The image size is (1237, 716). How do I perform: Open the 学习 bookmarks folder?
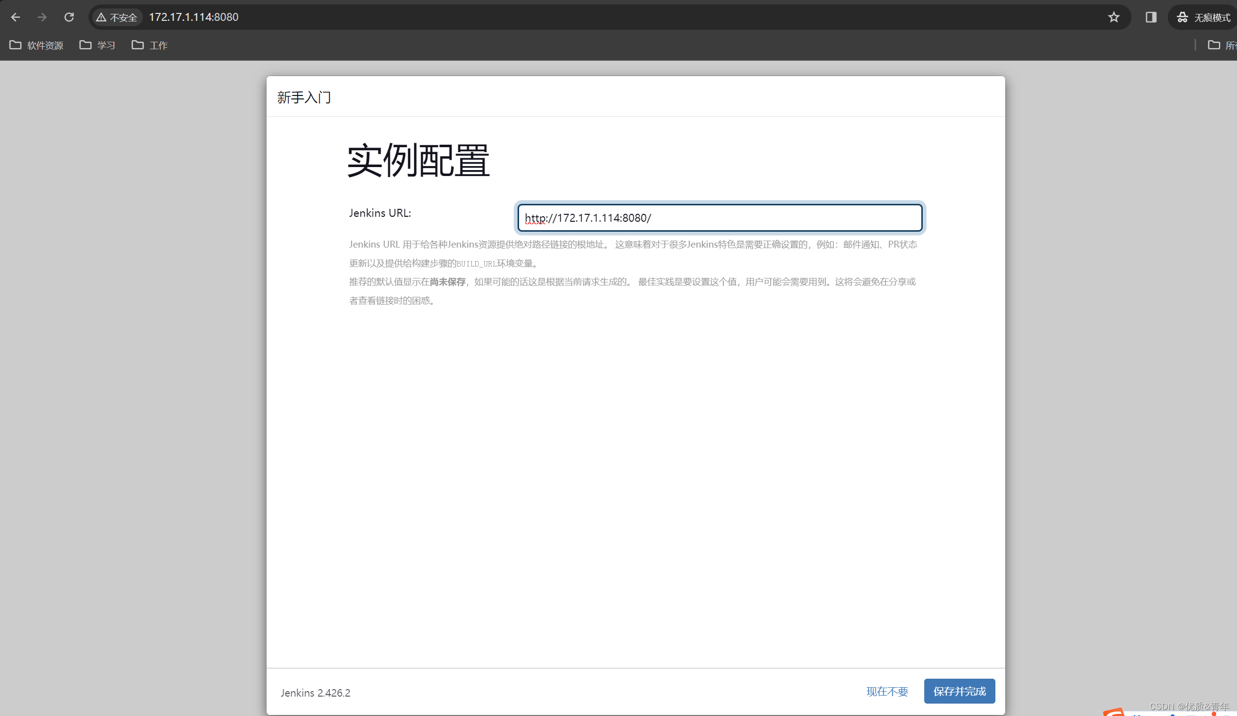click(97, 45)
